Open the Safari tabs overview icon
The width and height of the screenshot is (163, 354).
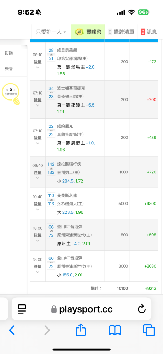[149, 330]
